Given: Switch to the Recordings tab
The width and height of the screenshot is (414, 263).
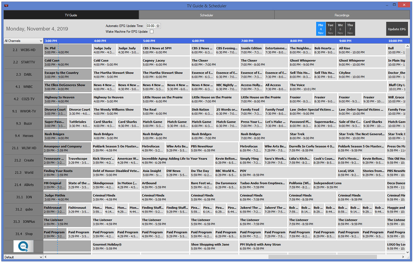Looking at the screenshot, I should 341,15.
